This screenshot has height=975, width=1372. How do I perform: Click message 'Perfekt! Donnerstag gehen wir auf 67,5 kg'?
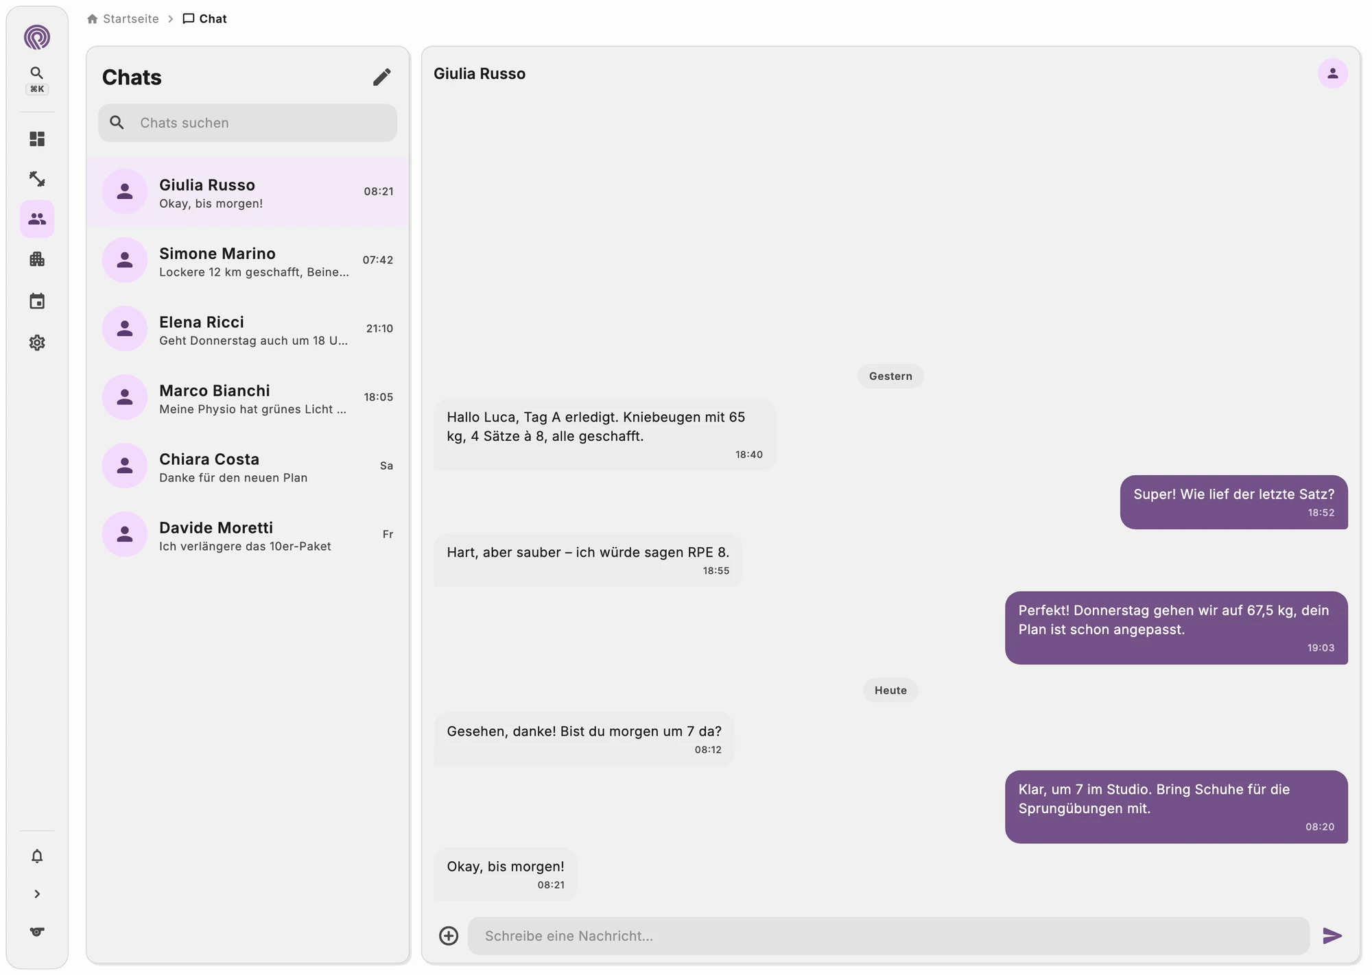pyautogui.click(x=1176, y=627)
